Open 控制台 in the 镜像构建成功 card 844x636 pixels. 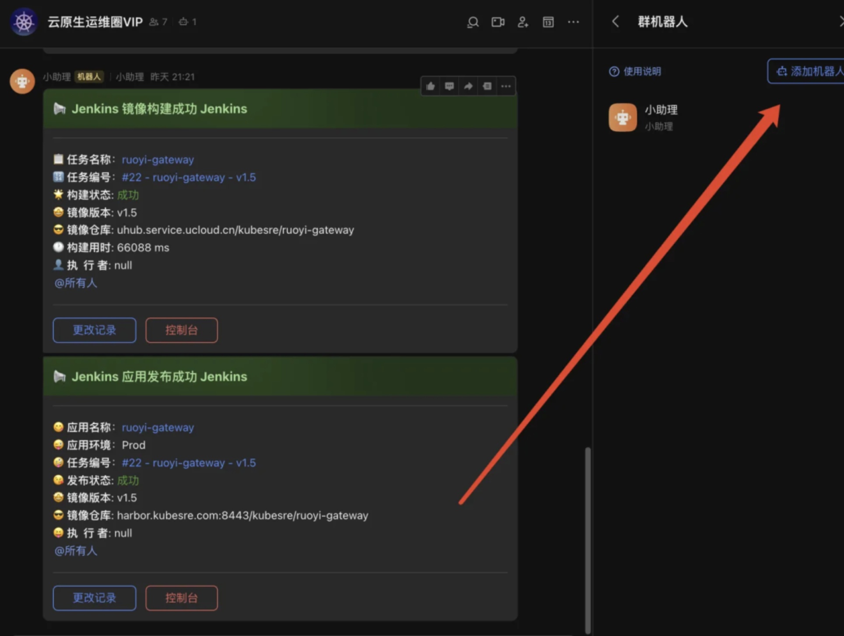[x=181, y=330]
